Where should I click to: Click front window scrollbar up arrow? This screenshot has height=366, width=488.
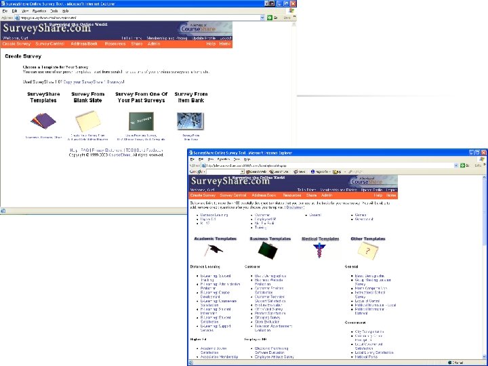coord(485,178)
